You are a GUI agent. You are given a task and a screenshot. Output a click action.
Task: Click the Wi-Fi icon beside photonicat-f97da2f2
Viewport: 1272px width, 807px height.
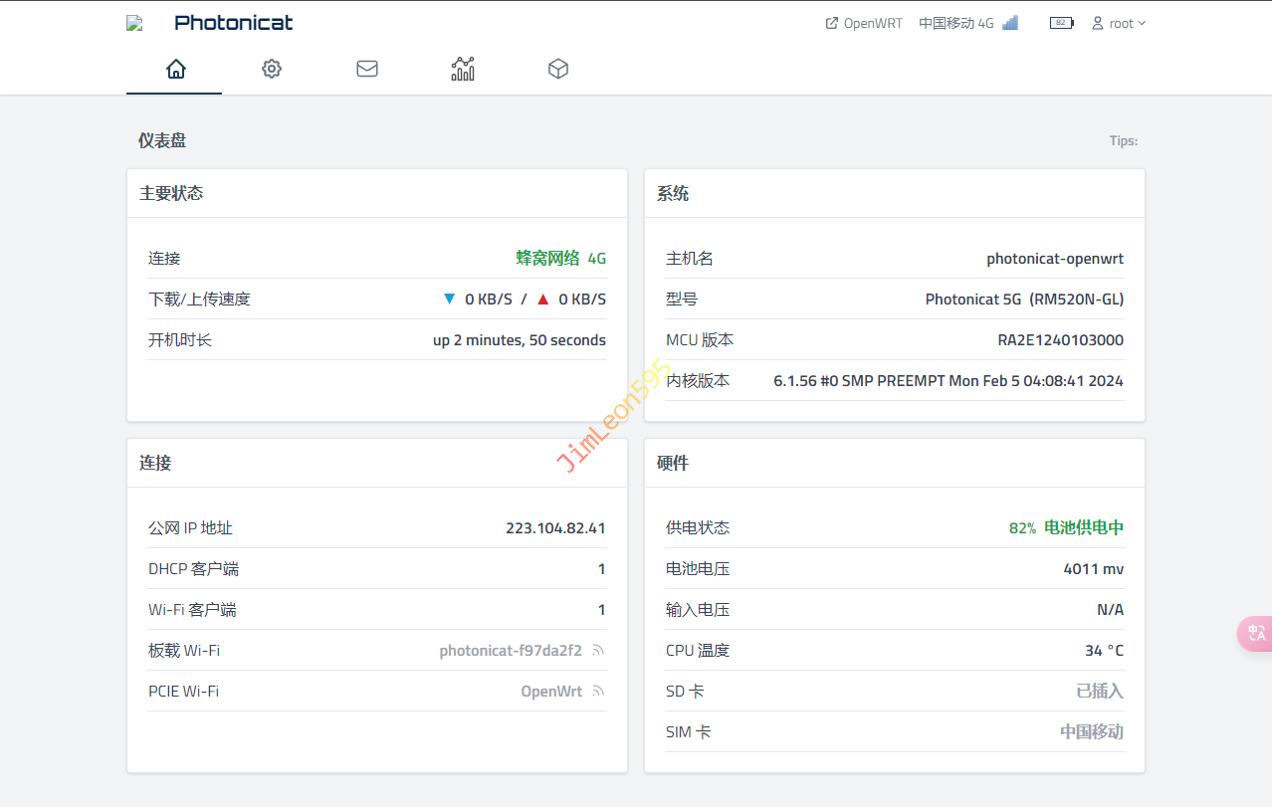(x=598, y=651)
